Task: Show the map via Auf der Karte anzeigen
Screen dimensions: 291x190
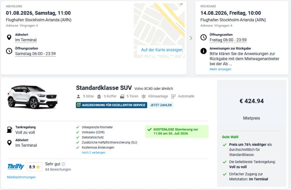Action: coord(161,50)
